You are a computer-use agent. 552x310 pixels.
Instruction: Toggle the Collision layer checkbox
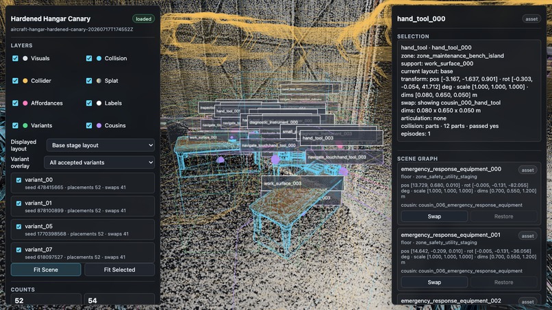coord(89,58)
